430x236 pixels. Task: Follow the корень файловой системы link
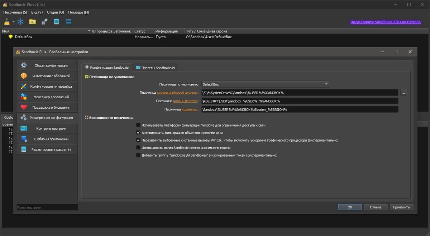point(177,93)
